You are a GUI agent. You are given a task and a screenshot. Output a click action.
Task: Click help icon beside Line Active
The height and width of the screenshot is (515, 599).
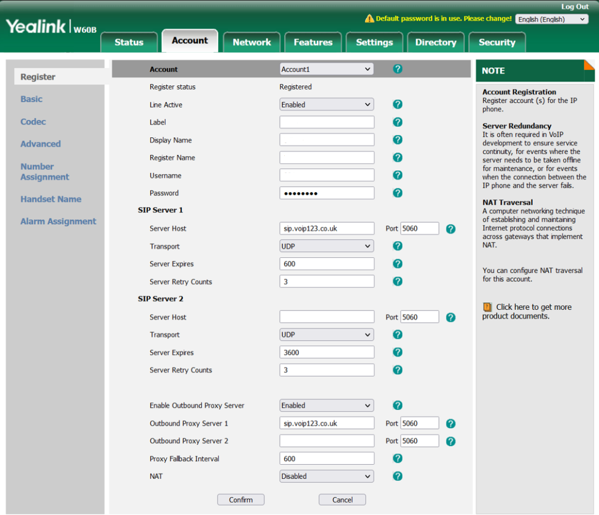(x=398, y=105)
